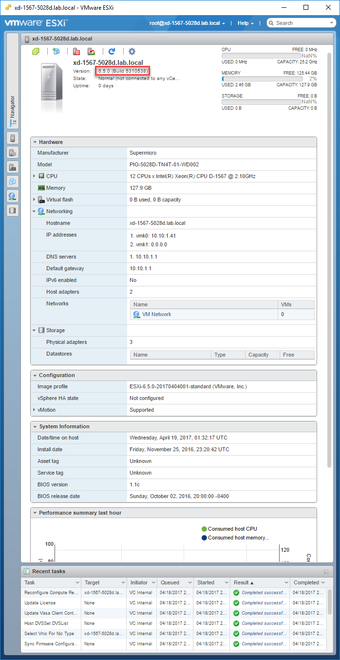Click the Storage usage bar
The height and width of the screenshot is (660, 340).
click(261, 101)
